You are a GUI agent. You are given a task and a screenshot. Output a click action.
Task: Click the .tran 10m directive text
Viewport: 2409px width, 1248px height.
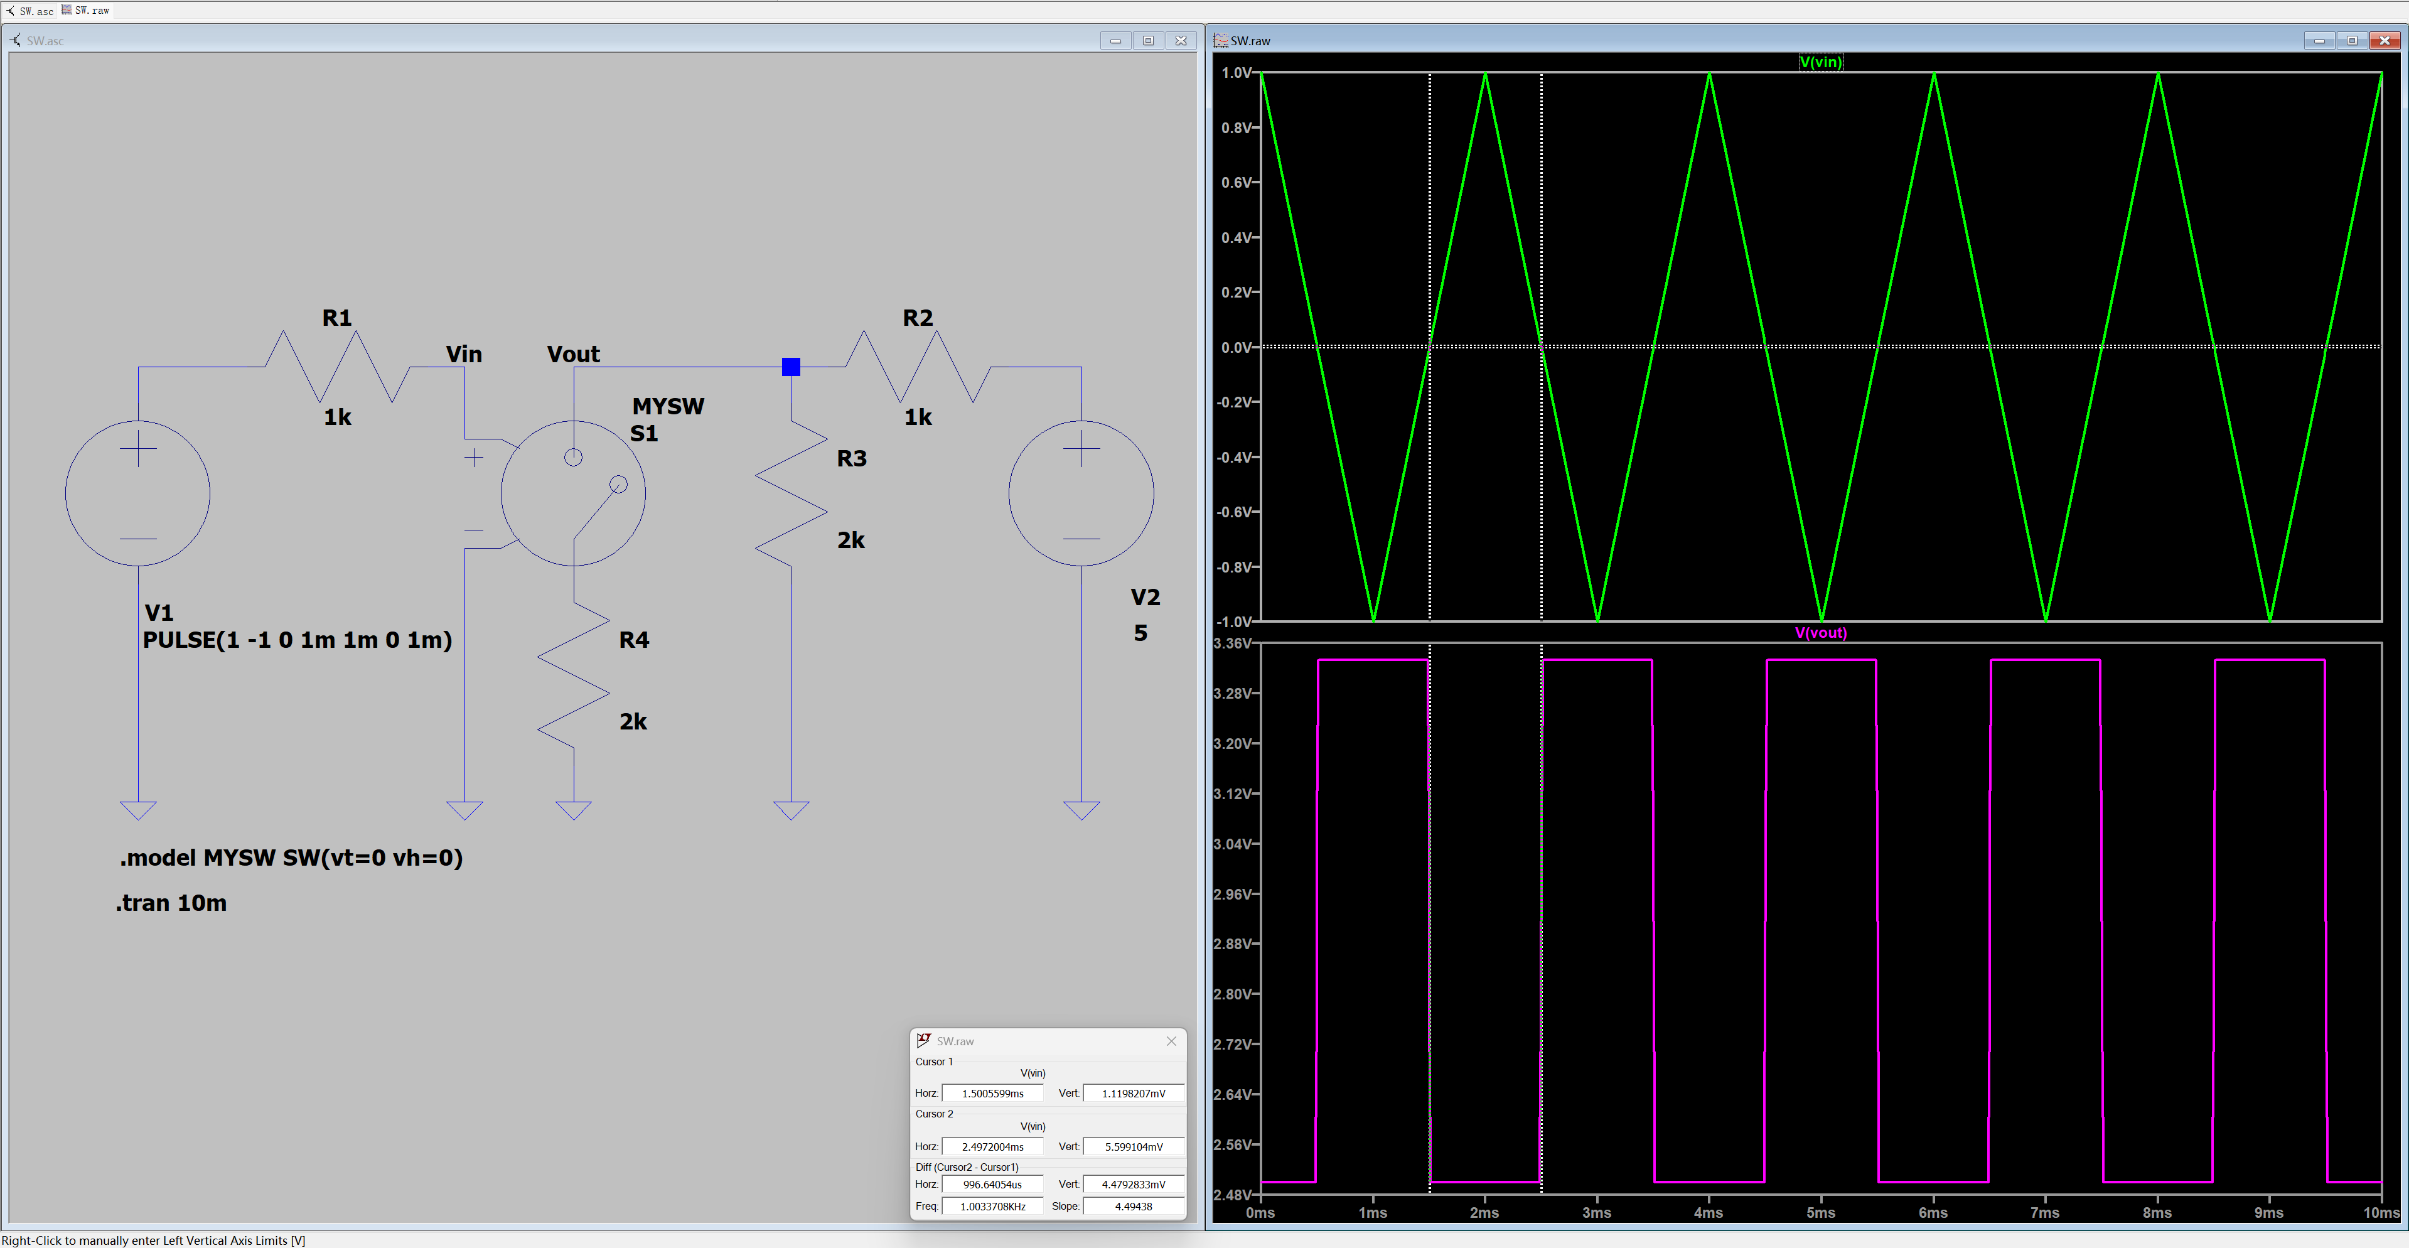tap(171, 903)
